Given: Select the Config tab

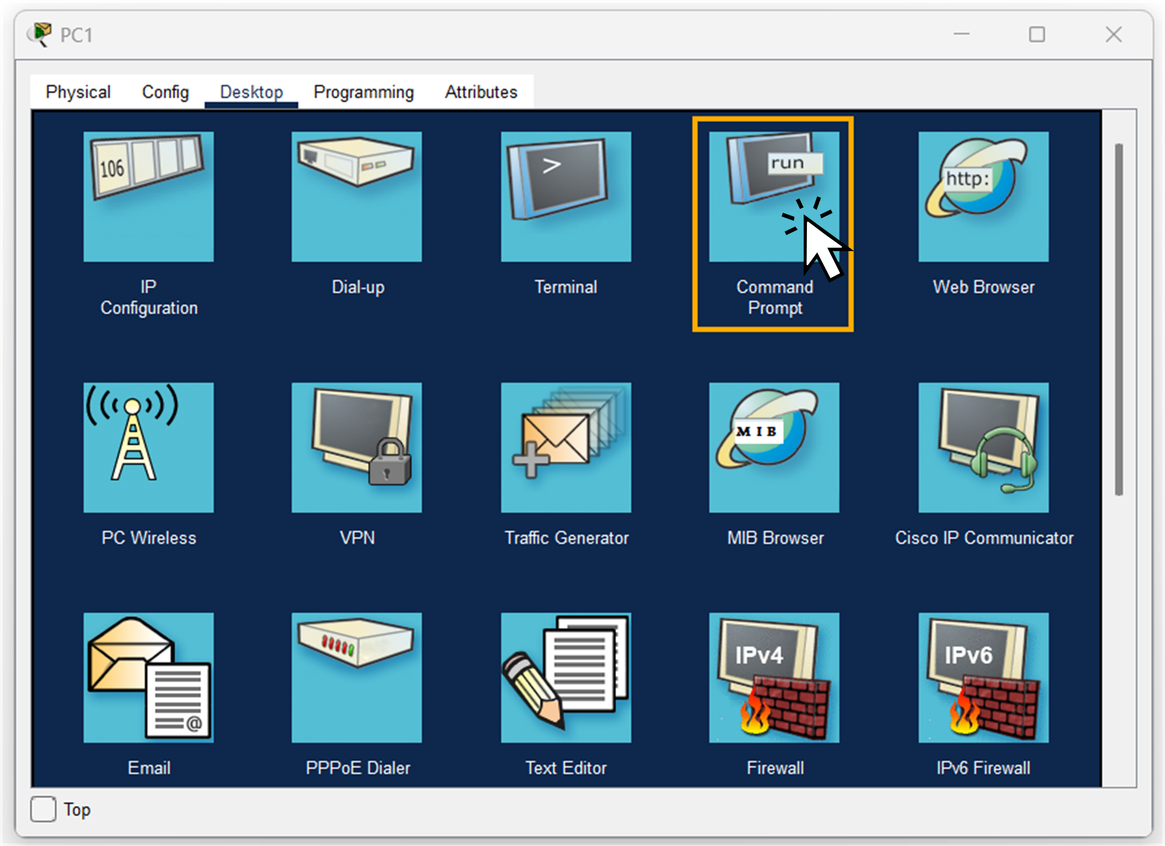Looking at the screenshot, I should [x=165, y=92].
